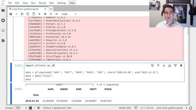196x110 pixels.
Task: Open notifications with the bell icon
Action: tap(190, 108)
